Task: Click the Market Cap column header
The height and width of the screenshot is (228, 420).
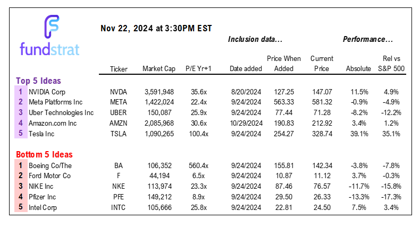Action: pyautogui.click(x=159, y=69)
